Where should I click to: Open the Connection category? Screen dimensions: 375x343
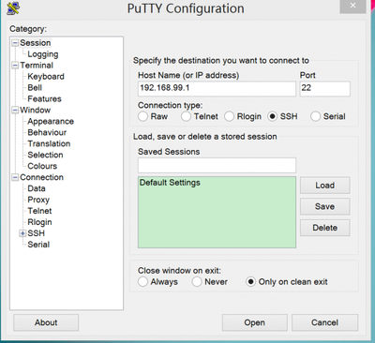click(x=42, y=177)
